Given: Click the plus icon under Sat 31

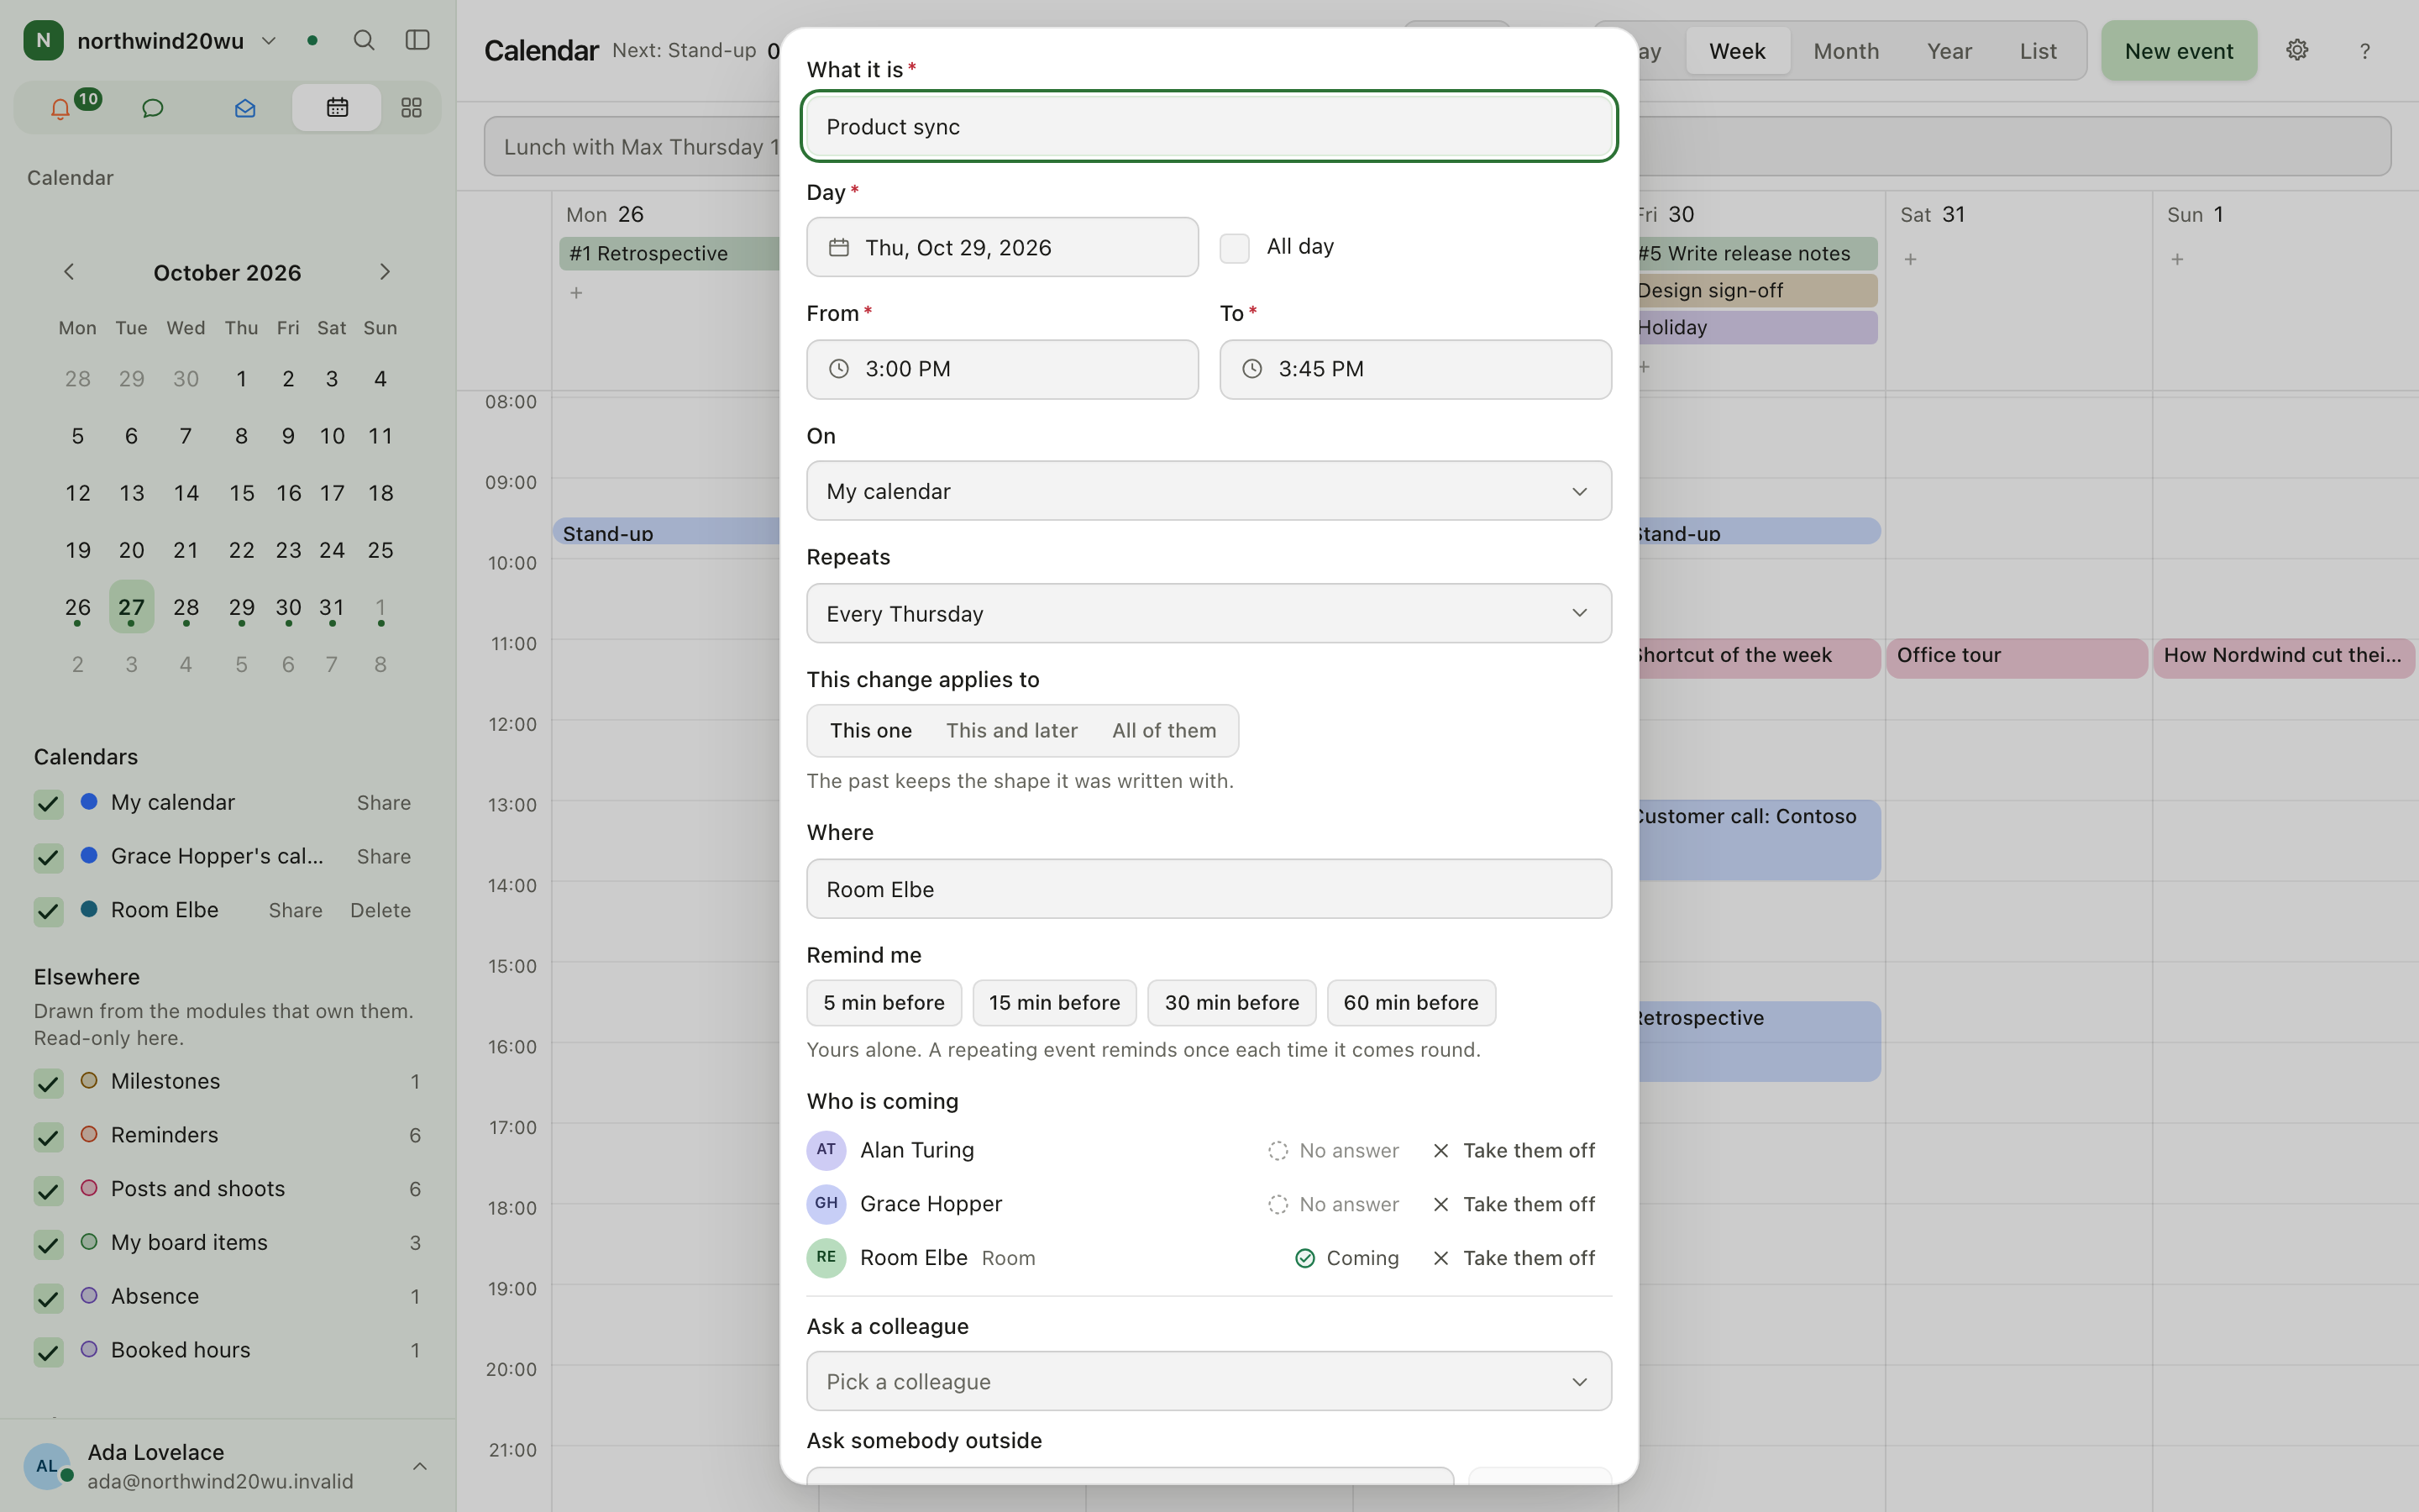Looking at the screenshot, I should click(1910, 259).
